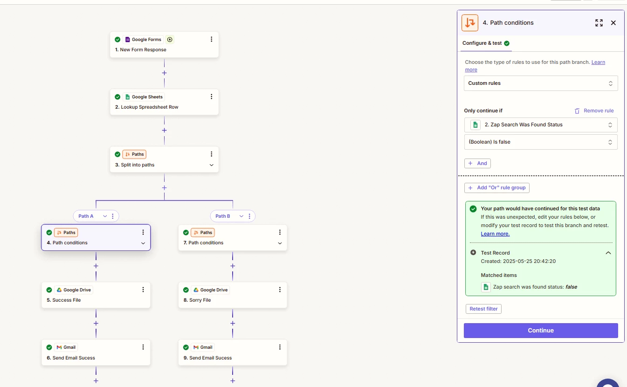Click the Google Sheets app chip in step 2
The image size is (627, 387).
144,97
